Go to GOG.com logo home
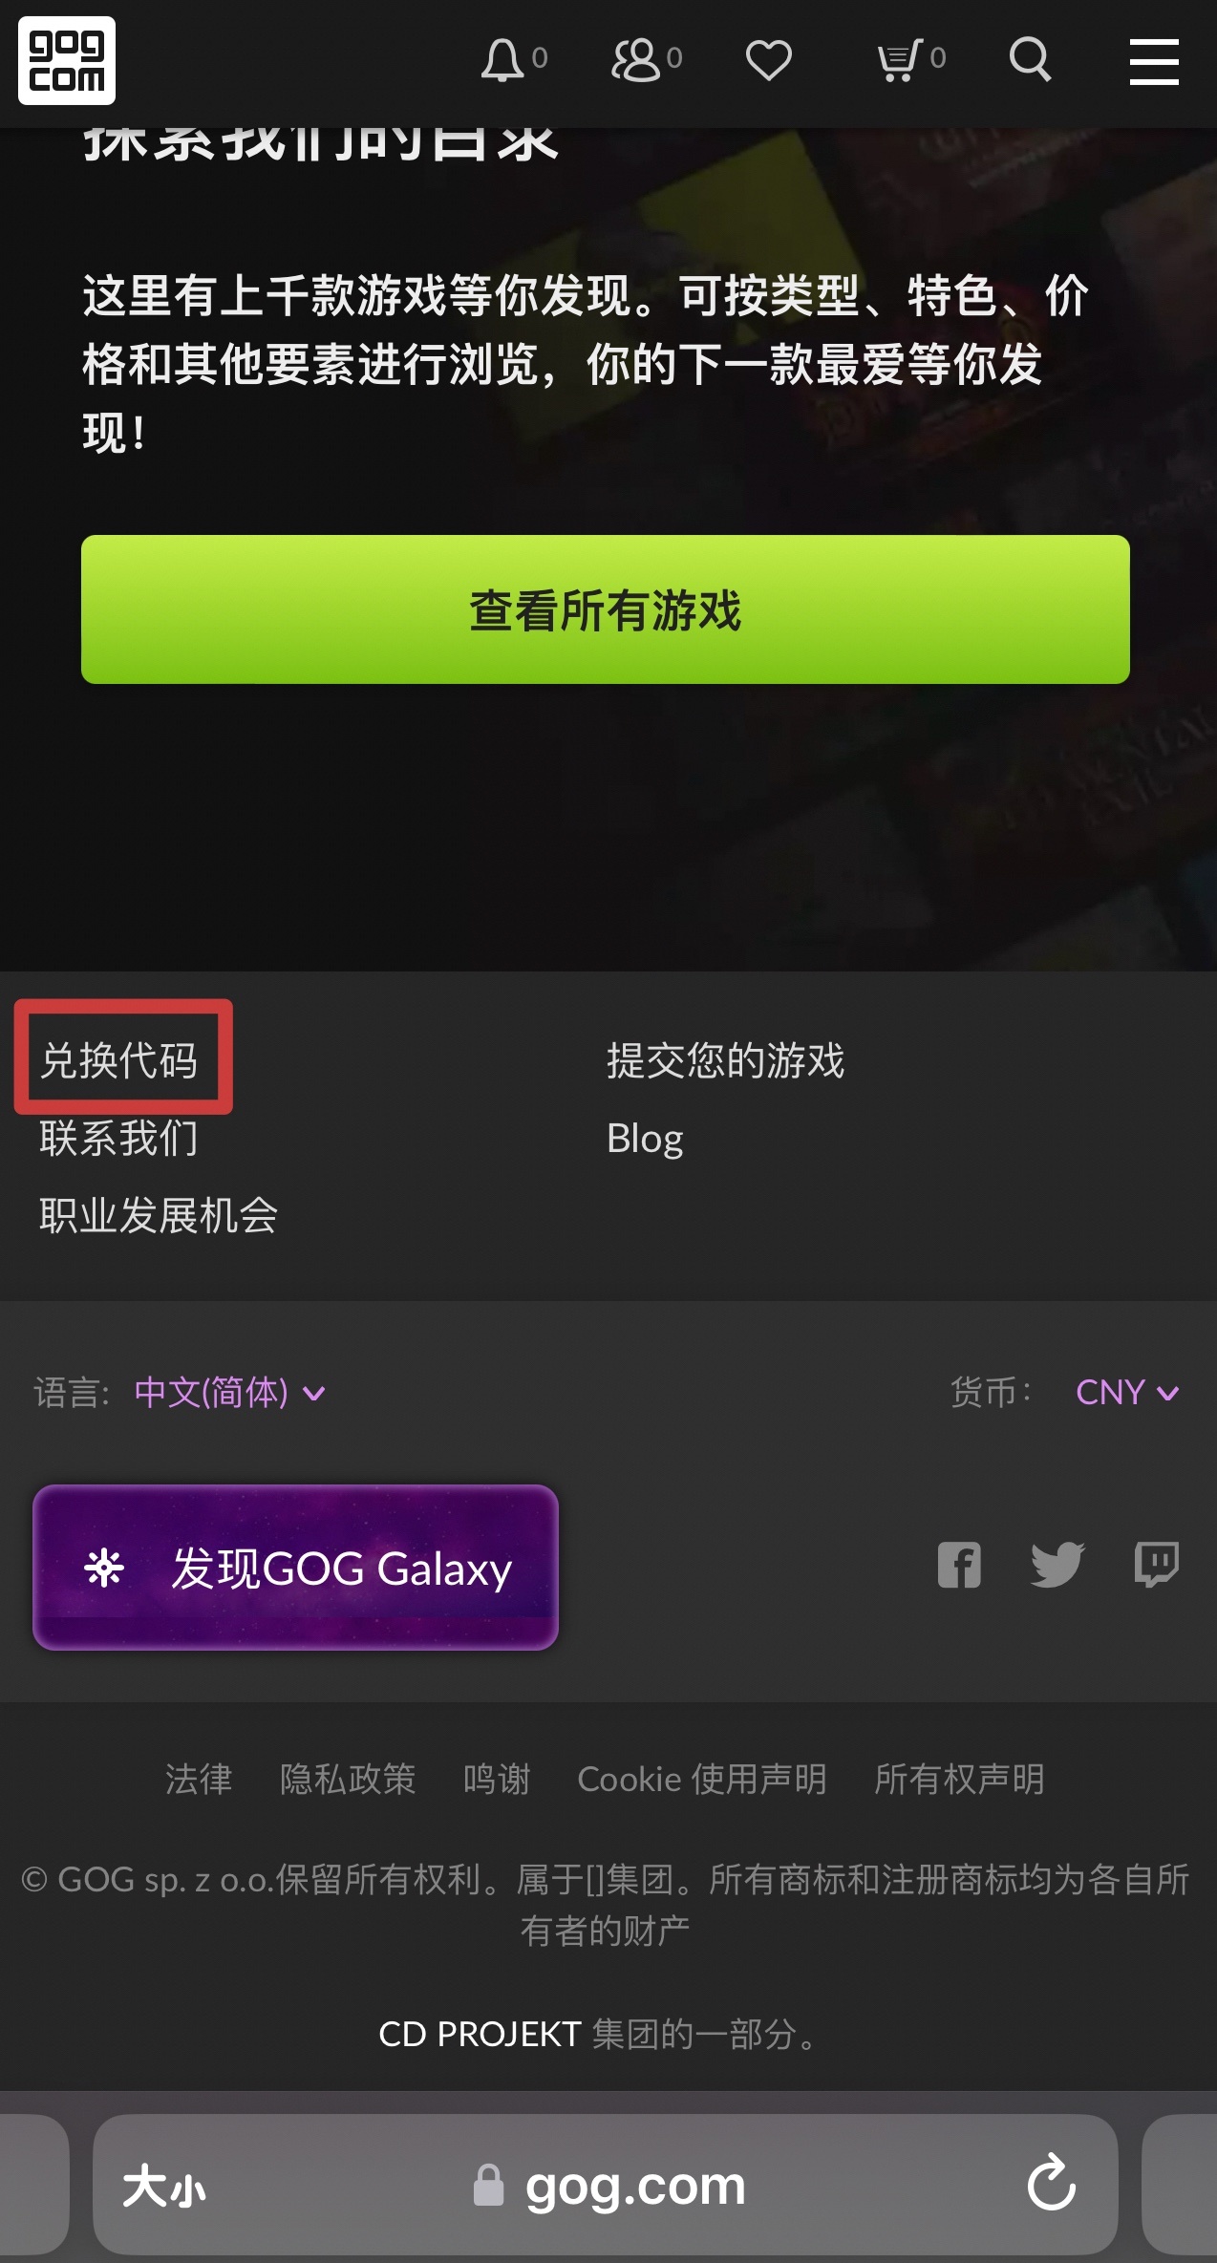Screen dimensions: 1217x2263 [x=67, y=60]
